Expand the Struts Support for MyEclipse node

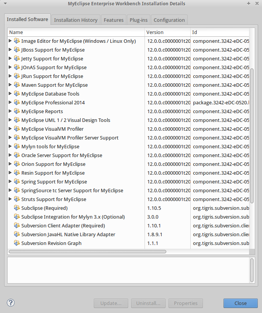click(x=10, y=199)
